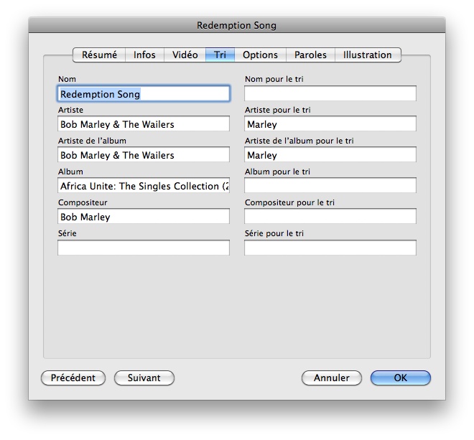Image resolution: width=474 pixels, height=440 pixels.
Task: Select the Compositeur field
Action: coord(144,217)
